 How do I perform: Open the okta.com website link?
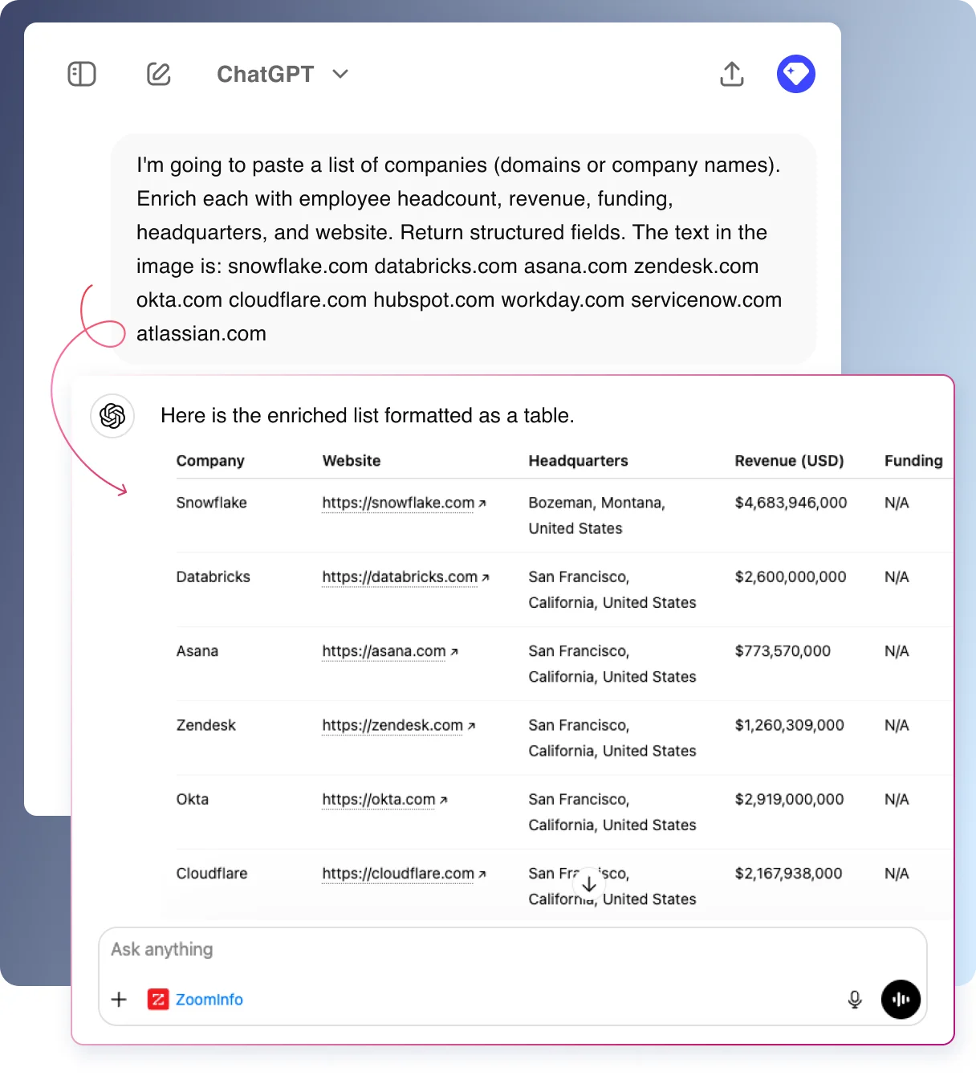(384, 800)
